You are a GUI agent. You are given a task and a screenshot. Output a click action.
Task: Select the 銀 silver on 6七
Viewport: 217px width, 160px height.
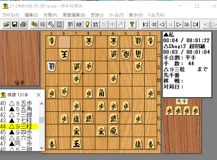[89, 119]
